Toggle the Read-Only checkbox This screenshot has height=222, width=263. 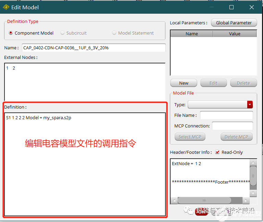coord(217,152)
